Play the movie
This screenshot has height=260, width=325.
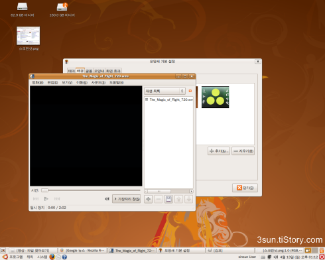click(46, 199)
